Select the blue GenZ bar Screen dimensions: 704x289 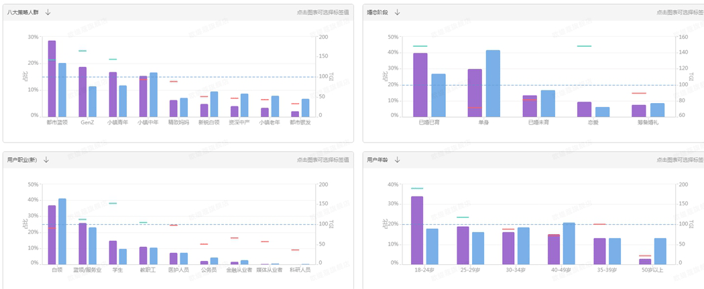pyautogui.click(x=93, y=100)
